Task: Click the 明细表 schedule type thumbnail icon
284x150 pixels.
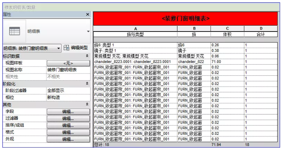Action: [x=14, y=31]
